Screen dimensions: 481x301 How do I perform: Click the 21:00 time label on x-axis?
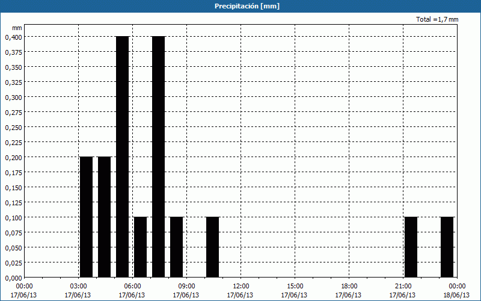(403, 287)
